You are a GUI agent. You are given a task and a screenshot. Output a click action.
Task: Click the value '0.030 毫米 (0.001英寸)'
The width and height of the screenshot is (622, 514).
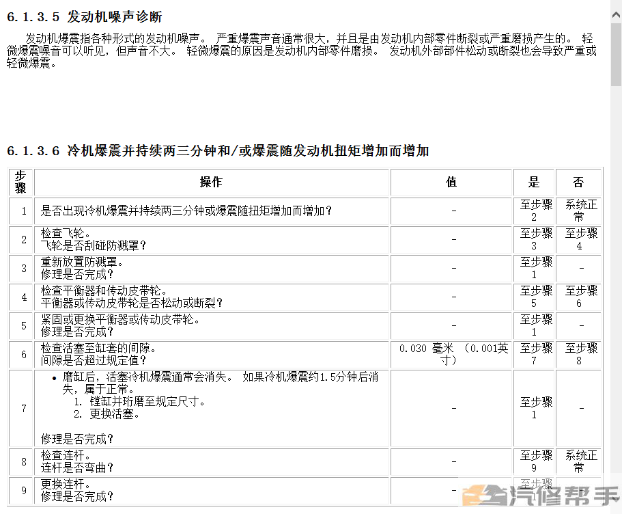tap(453, 354)
